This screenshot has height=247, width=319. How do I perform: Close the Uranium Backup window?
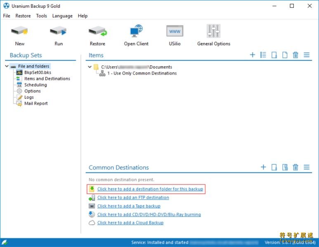coord(310,6)
